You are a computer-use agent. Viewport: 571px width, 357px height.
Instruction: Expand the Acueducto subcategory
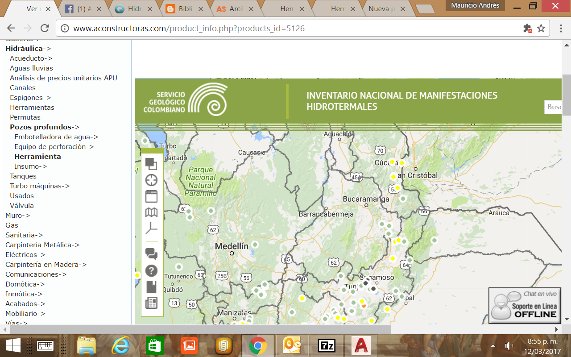pyautogui.click(x=31, y=58)
